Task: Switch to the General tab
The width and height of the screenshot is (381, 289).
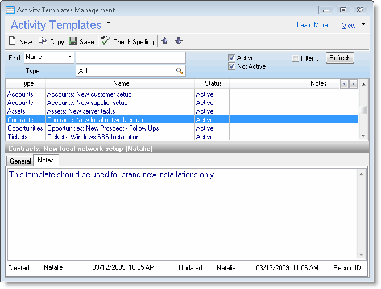Action: 20,161
